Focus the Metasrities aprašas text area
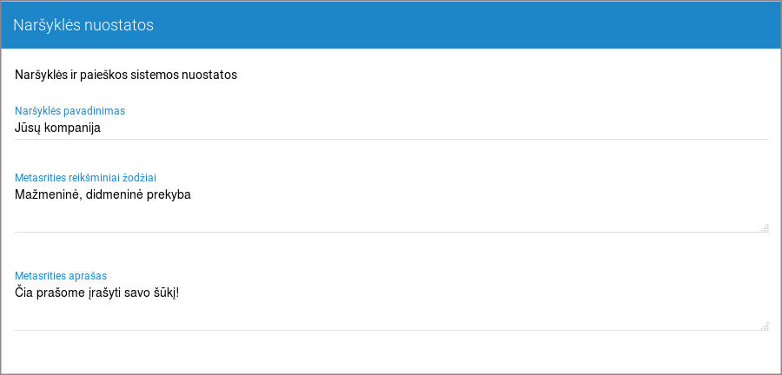Image resolution: width=782 pixels, height=375 pixels. coord(391,306)
